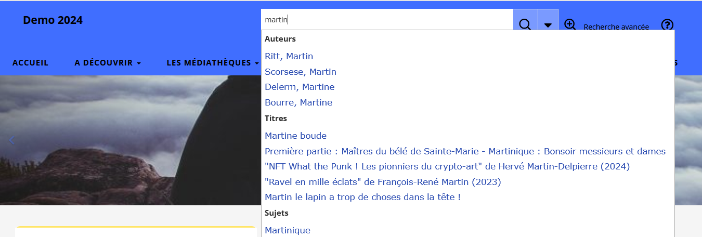702x237 pixels.
Task: Open Recherche avancée link
Action: click(616, 27)
